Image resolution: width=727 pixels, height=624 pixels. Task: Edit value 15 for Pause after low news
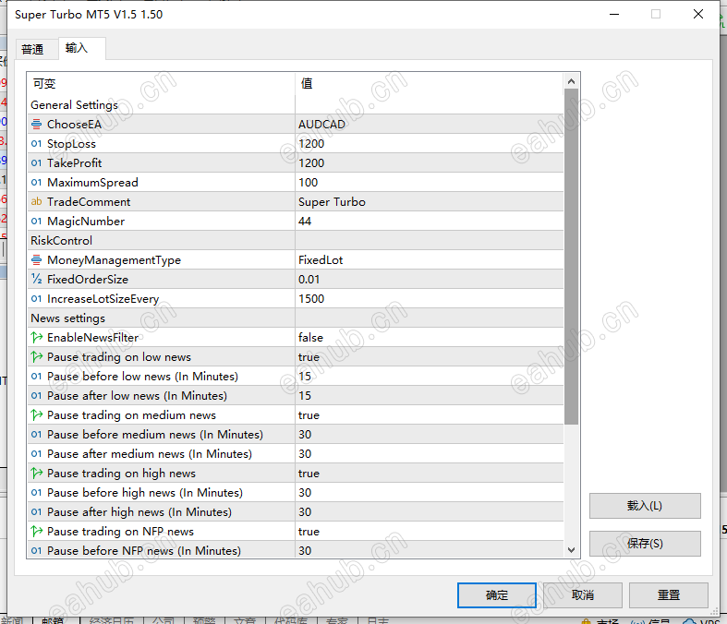430,396
